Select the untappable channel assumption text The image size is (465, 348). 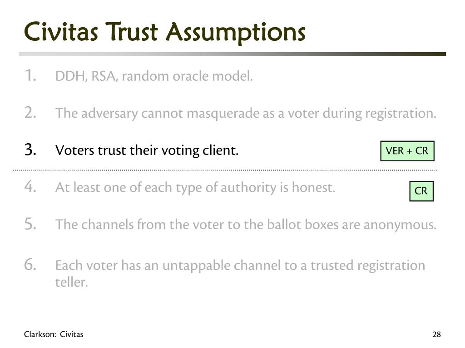[240, 273]
